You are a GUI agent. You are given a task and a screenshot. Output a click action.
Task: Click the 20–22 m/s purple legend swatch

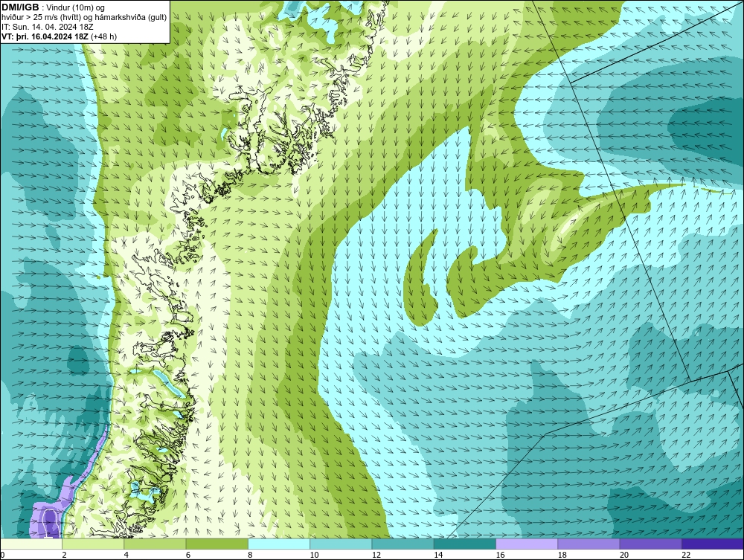pos(650,544)
